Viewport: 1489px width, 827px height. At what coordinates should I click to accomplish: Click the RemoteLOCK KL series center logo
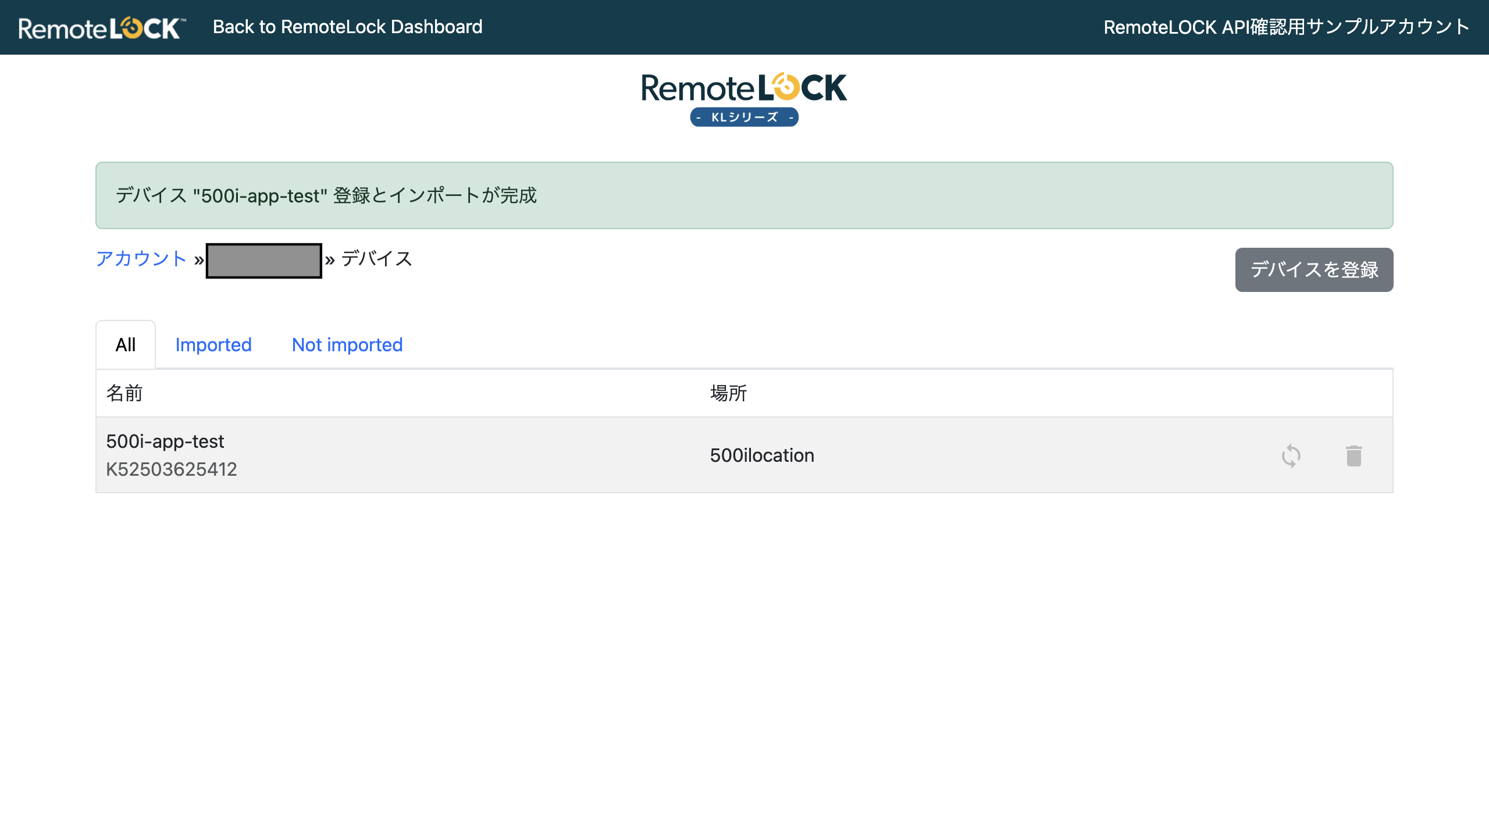[x=744, y=99]
